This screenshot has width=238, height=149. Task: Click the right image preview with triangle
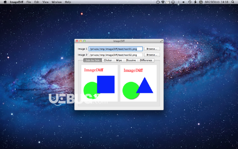coord(138,83)
